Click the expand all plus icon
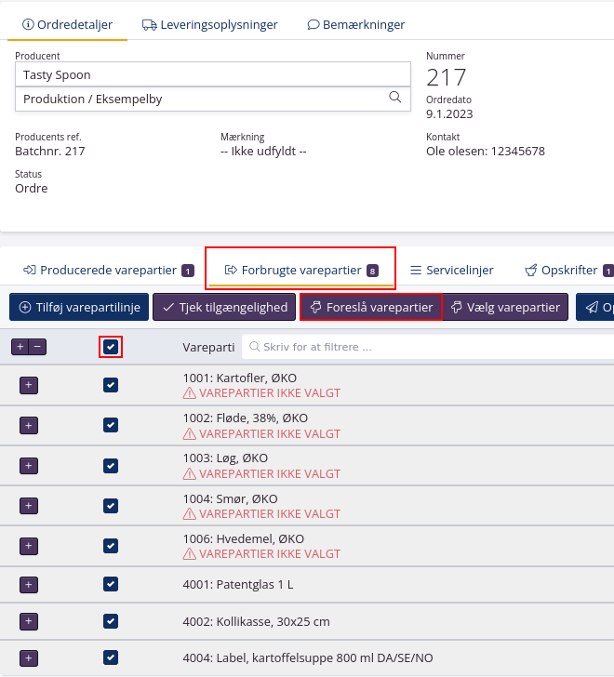Image resolution: width=614 pixels, height=677 pixels. (x=20, y=347)
